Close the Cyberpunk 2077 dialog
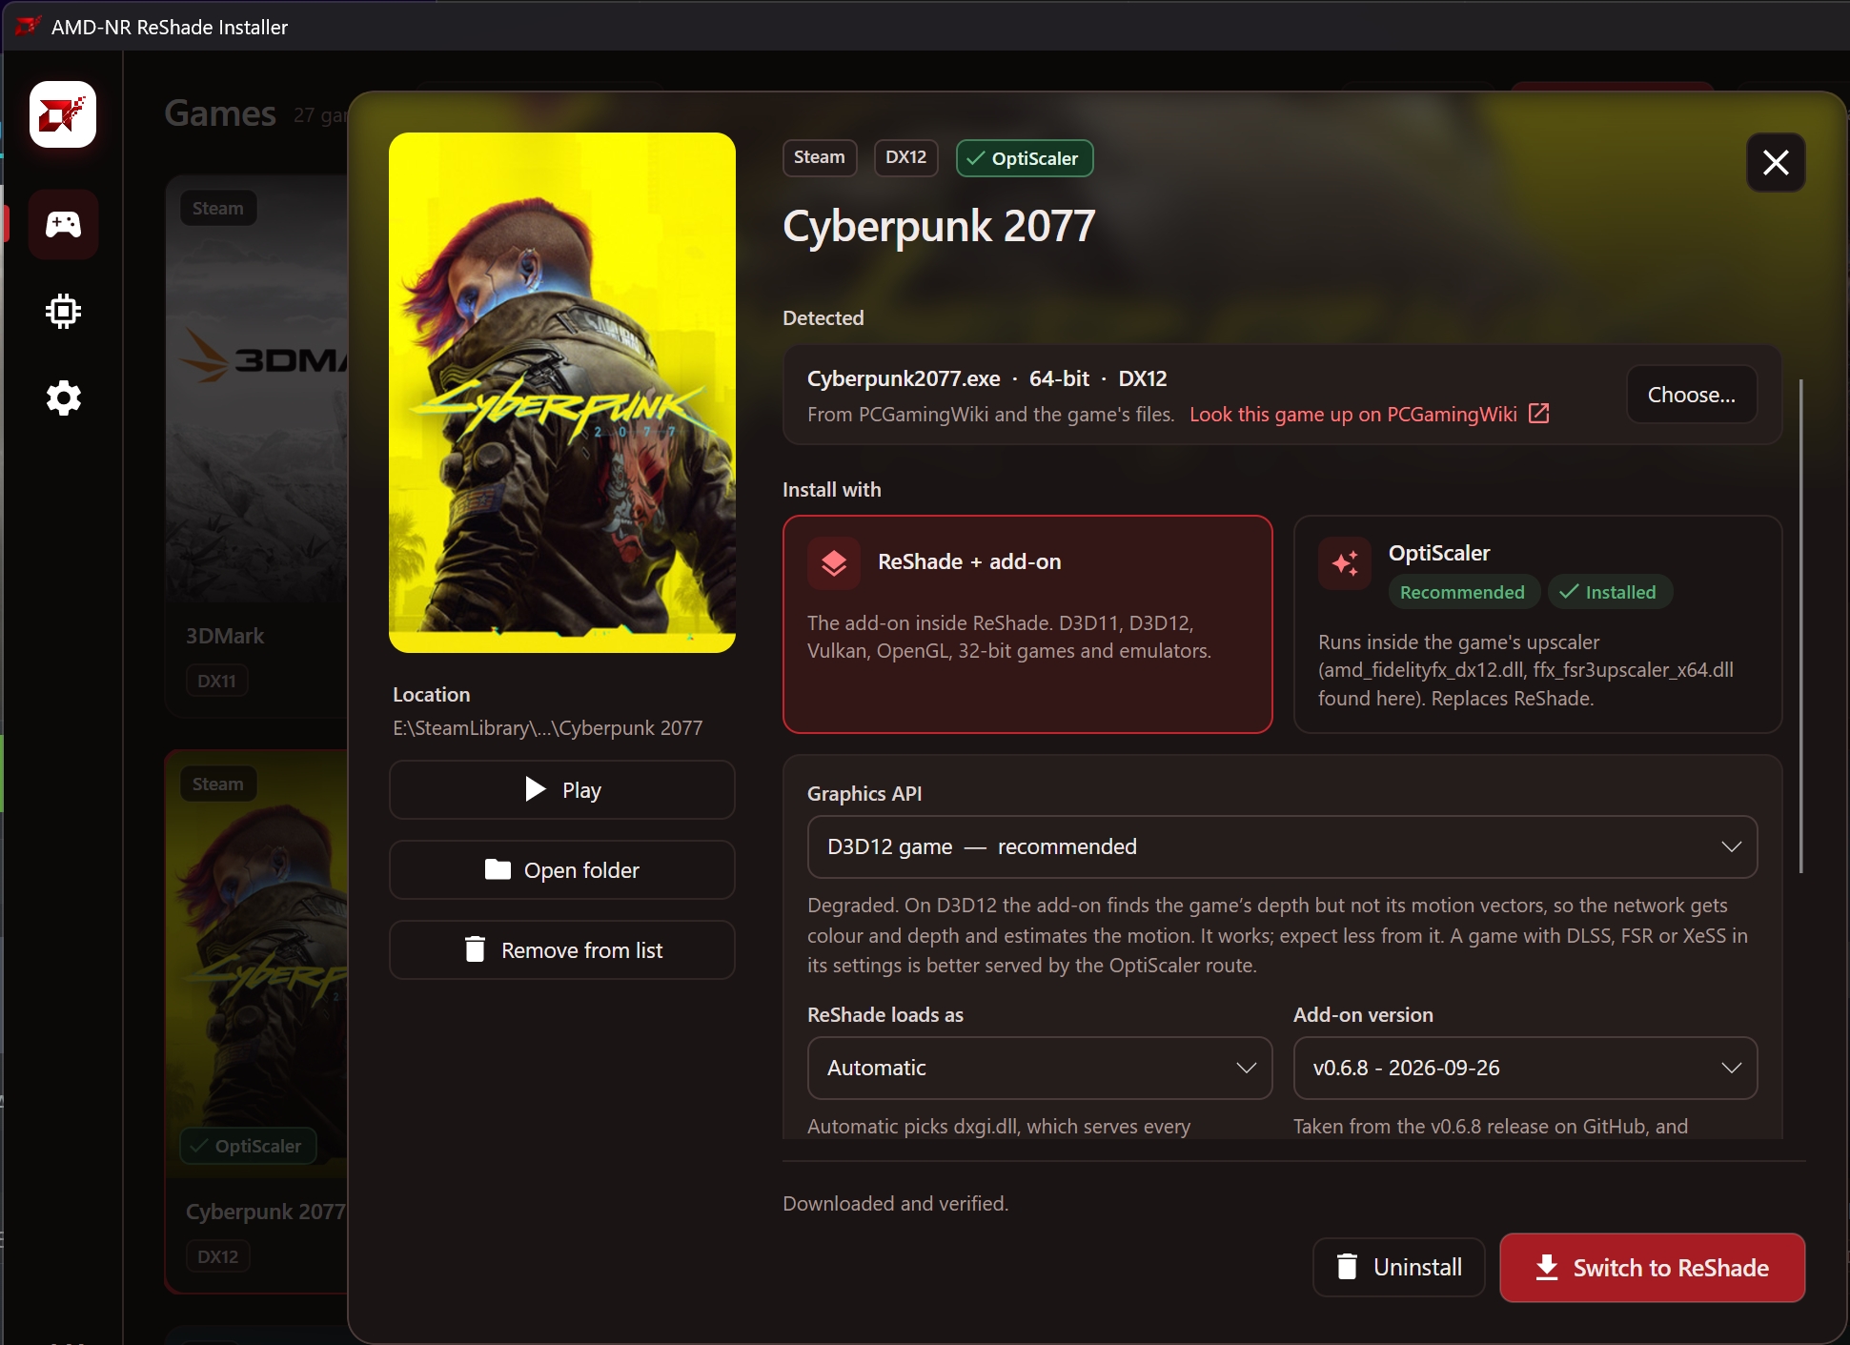Viewport: 1850px width, 1345px height. [x=1776, y=162]
